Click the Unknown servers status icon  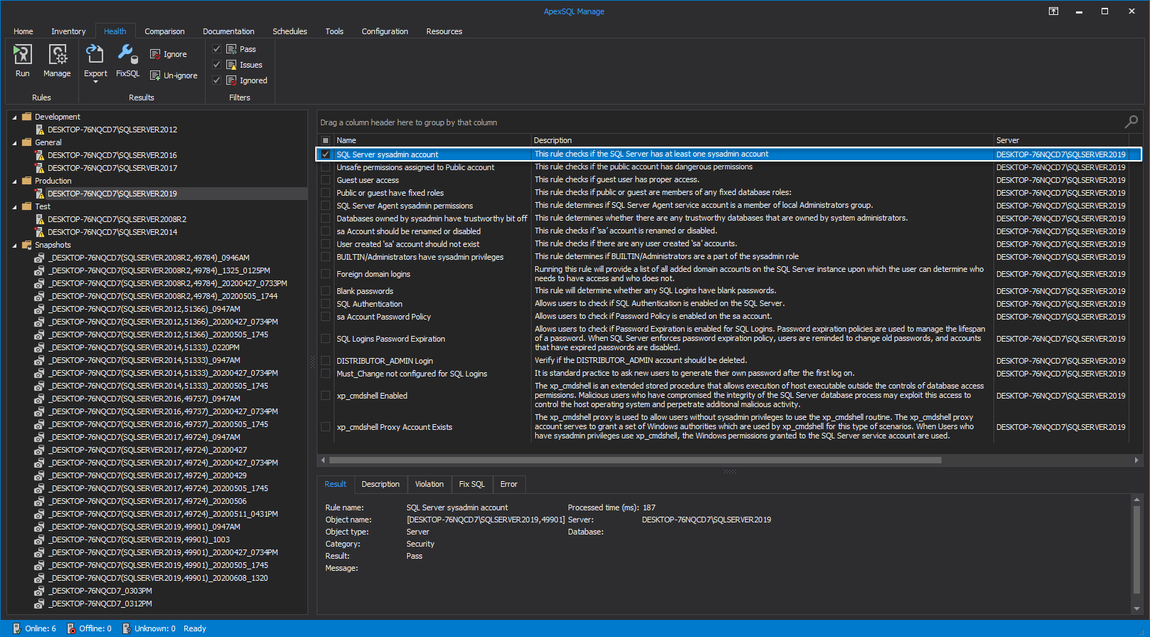126,628
